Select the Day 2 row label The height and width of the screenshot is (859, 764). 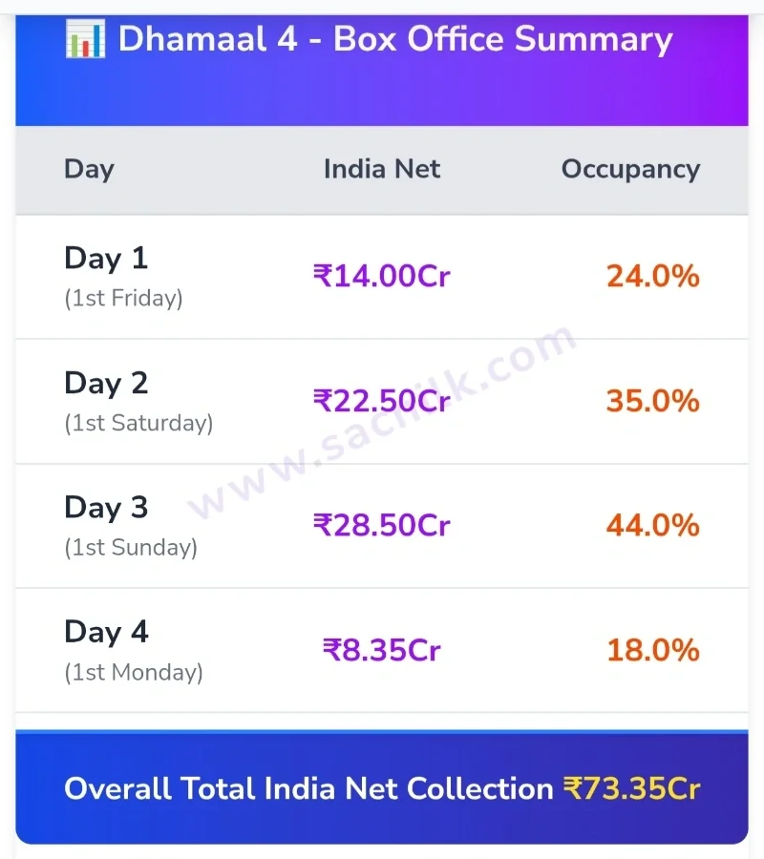(x=106, y=383)
